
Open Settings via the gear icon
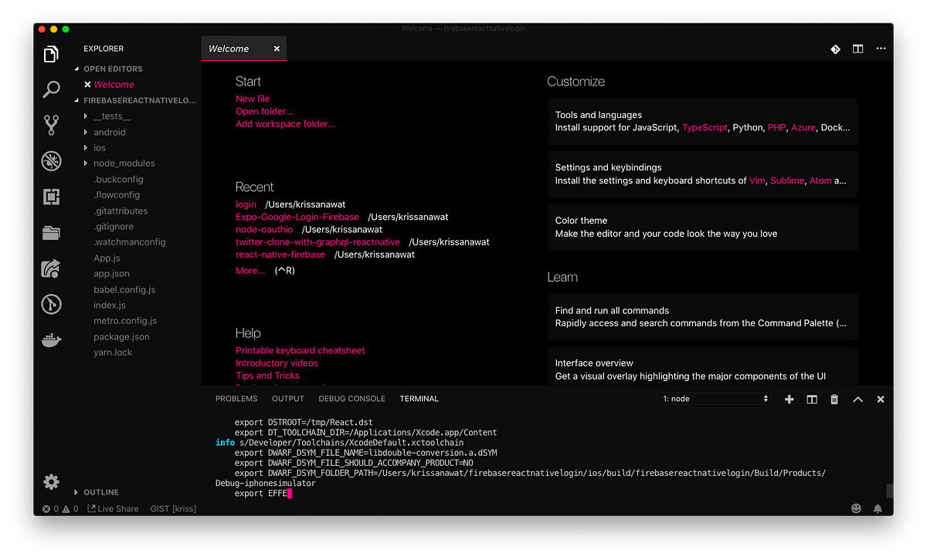point(50,481)
